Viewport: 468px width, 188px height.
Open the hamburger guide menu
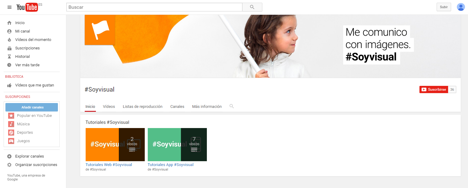9,7
